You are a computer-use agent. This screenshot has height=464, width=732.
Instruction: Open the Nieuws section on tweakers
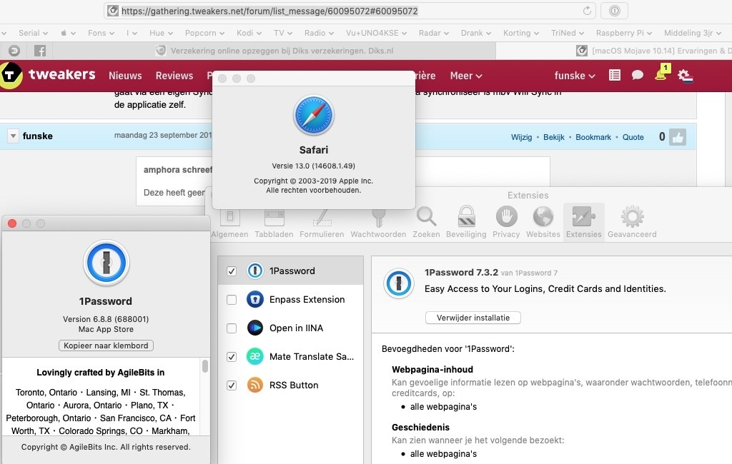pos(125,76)
